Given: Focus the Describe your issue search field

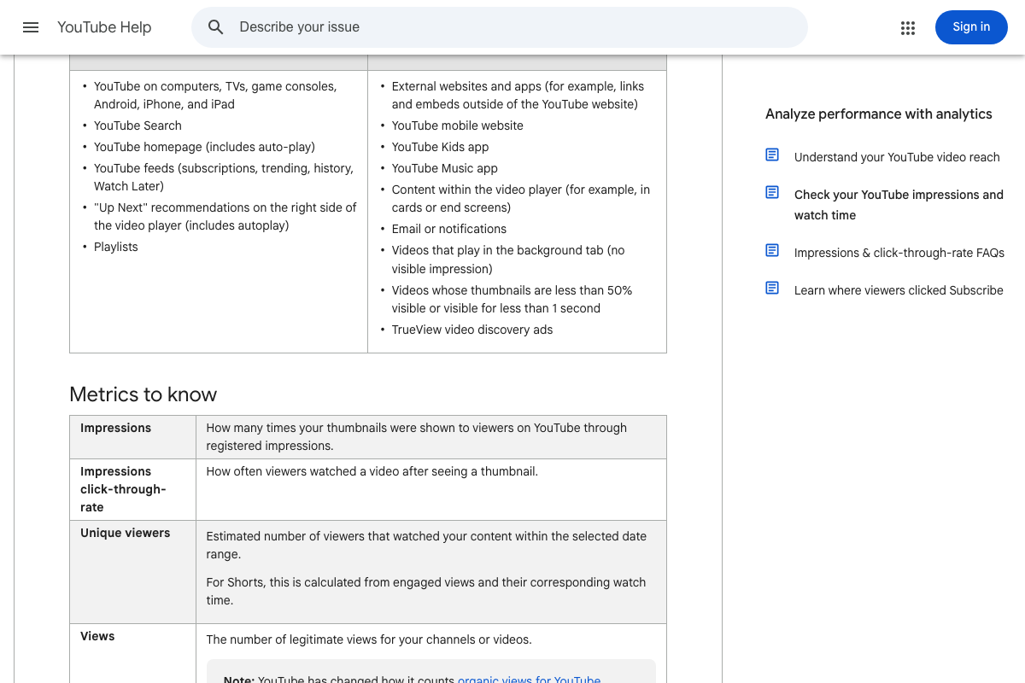Looking at the screenshot, I should click(x=500, y=27).
